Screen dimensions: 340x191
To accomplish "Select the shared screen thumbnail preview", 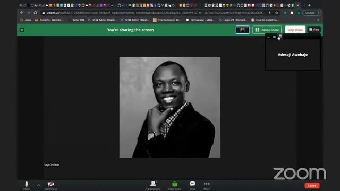I will click(x=242, y=30).
